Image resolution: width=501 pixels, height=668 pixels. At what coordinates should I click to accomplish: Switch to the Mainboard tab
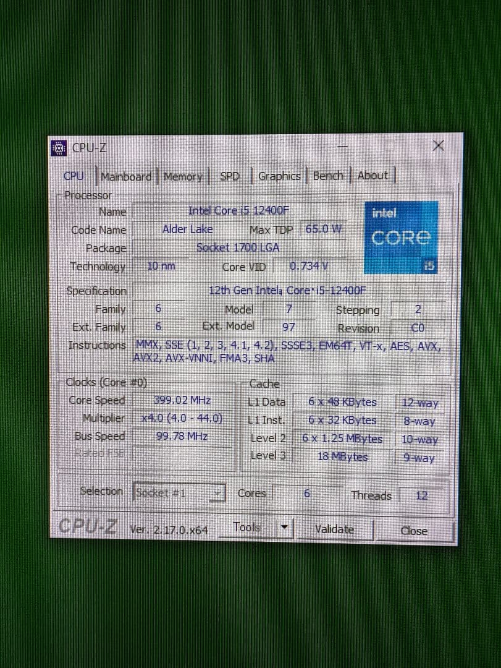[x=125, y=176]
